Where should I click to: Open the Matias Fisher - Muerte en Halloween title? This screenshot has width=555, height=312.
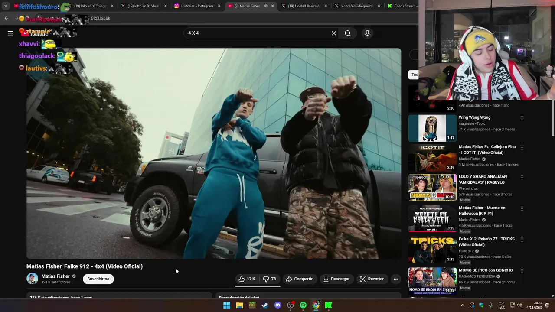tap(482, 211)
